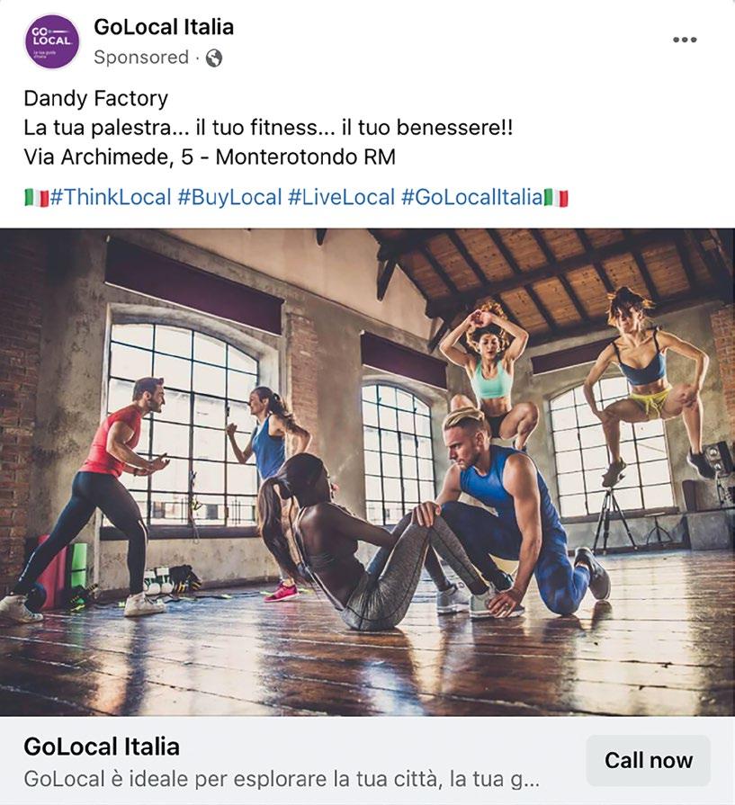Open the #ThinkLocal hashtag
The width and height of the screenshot is (735, 805).
pos(111,197)
